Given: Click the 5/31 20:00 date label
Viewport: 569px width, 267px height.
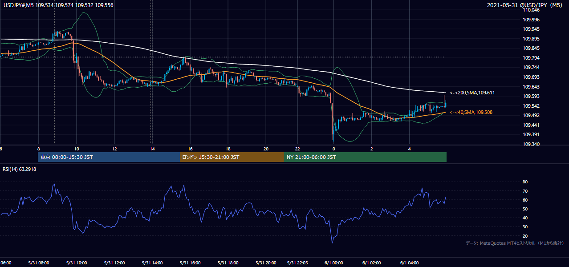Looking at the screenshot, I should (x=266, y=263).
